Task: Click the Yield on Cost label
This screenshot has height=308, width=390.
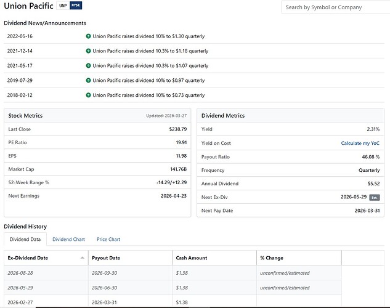Action: click(216, 143)
